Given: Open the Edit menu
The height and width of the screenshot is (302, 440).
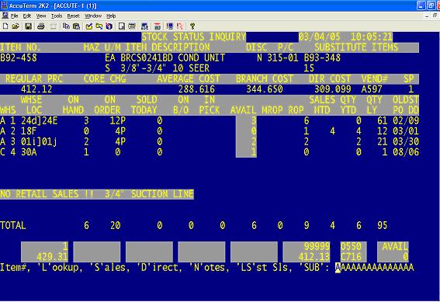Looking at the screenshot, I should [x=27, y=16].
